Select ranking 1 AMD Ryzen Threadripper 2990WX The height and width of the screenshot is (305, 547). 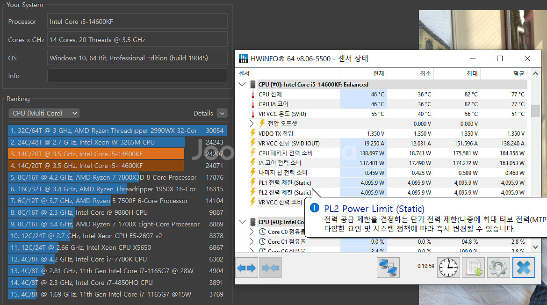coord(117,131)
